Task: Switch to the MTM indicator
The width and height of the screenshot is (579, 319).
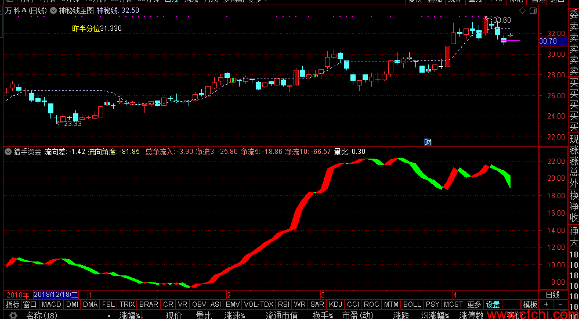Action: click(x=391, y=304)
